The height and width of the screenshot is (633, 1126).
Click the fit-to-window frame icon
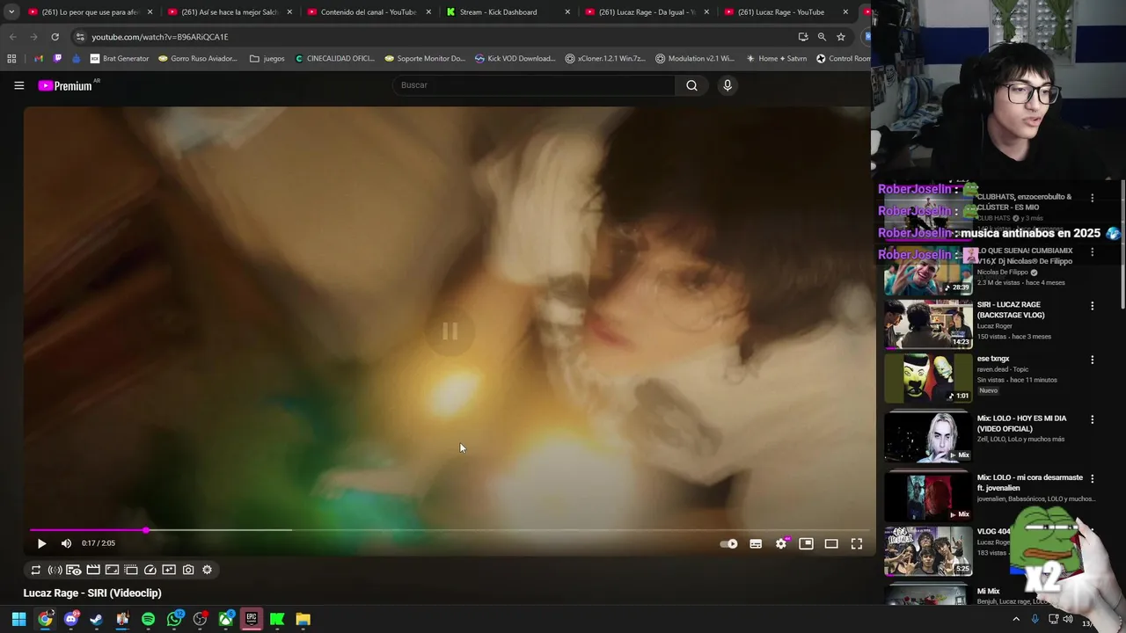(x=112, y=570)
